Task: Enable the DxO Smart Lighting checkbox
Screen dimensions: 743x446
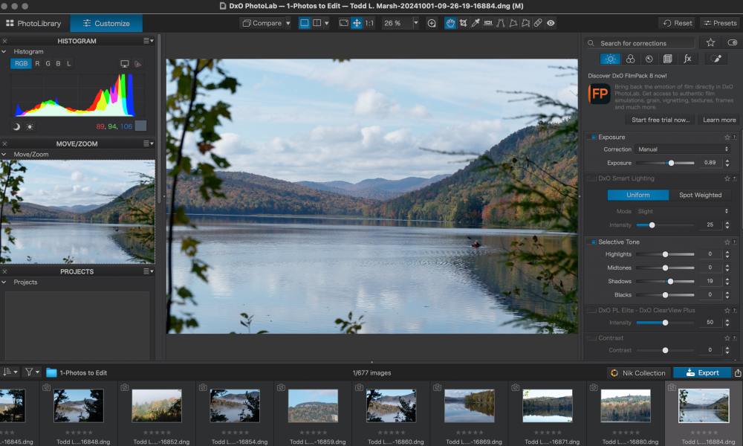Action: (x=593, y=179)
